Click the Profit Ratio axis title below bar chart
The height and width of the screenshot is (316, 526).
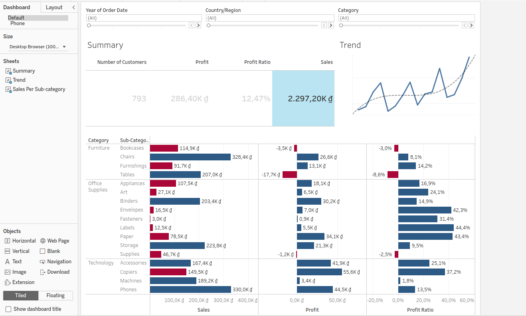(420, 310)
